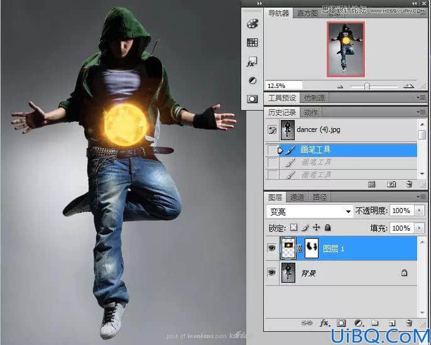Open the Color palette panel icon

[252, 24]
